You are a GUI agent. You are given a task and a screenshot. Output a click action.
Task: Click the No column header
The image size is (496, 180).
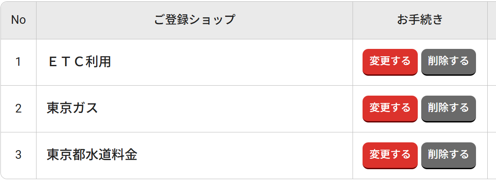[18, 20]
